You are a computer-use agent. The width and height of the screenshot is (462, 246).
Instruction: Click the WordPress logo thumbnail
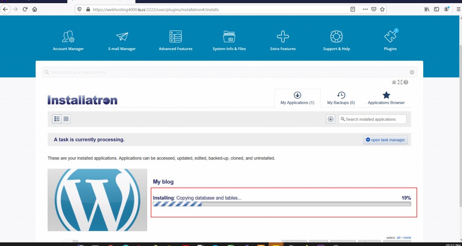point(97,200)
